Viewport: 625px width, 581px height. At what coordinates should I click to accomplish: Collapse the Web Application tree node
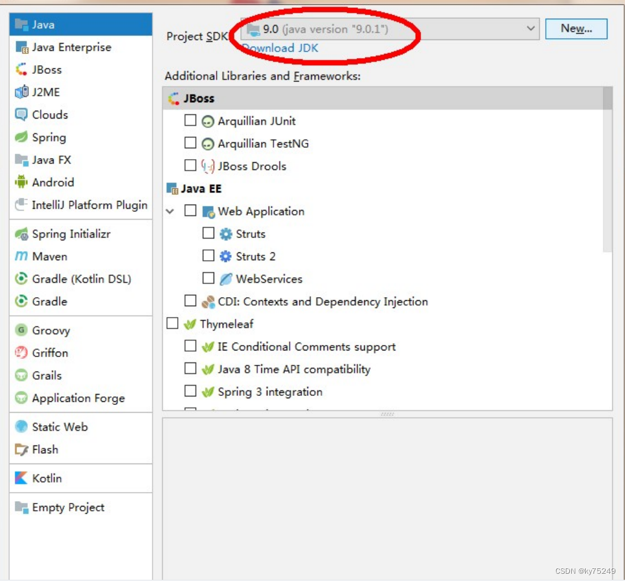click(x=170, y=211)
